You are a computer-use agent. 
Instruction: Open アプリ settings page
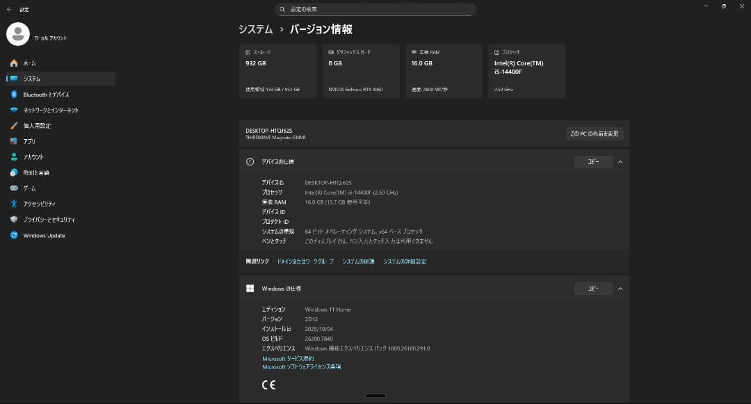pyautogui.click(x=60, y=141)
